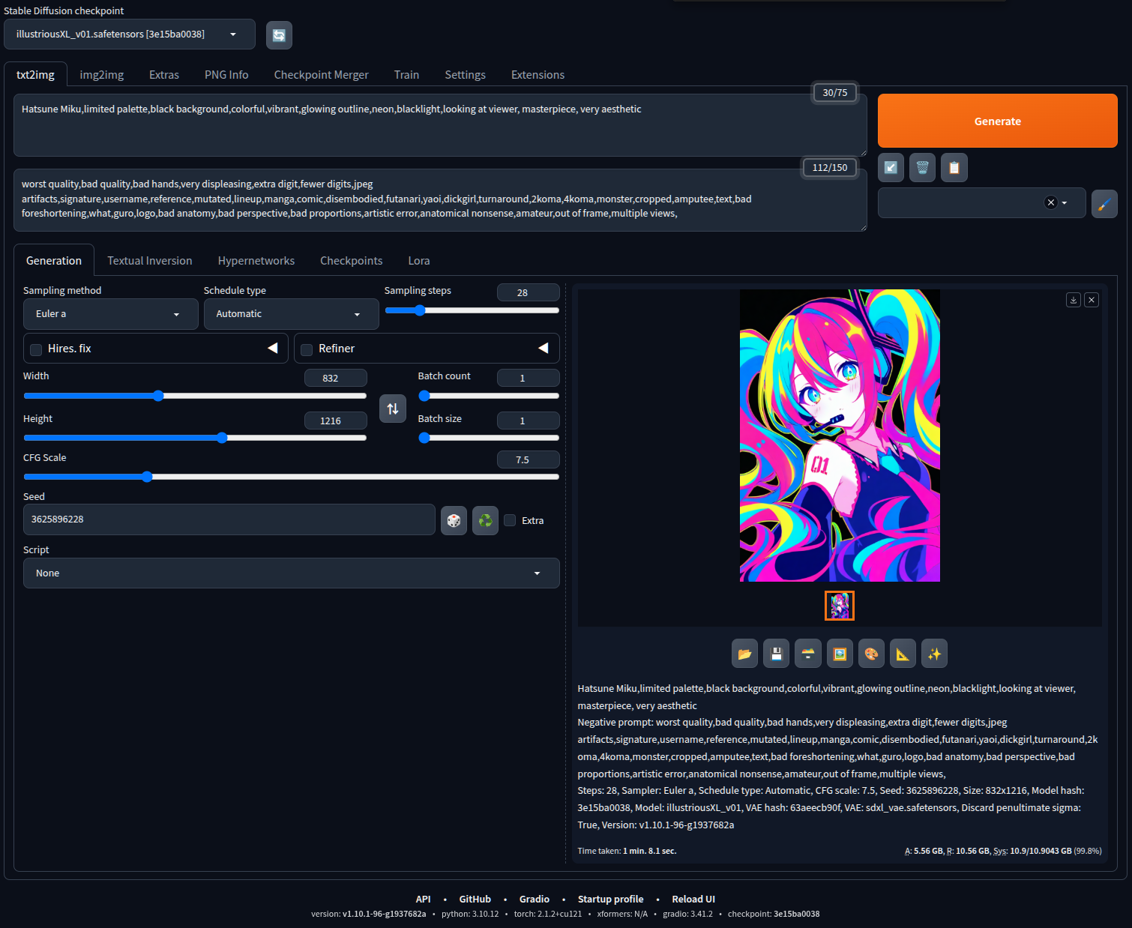Open the images output folder
This screenshot has height=928, width=1132.
744,654
